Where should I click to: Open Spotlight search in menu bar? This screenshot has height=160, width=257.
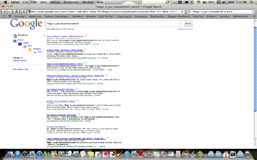(x=251, y=2)
